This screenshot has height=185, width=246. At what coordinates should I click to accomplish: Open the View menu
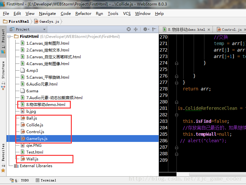[x=30, y=14]
